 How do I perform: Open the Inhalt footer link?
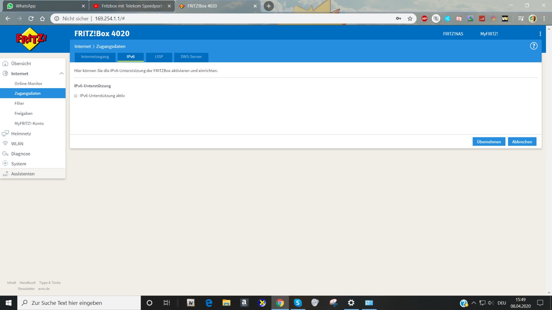point(11,283)
